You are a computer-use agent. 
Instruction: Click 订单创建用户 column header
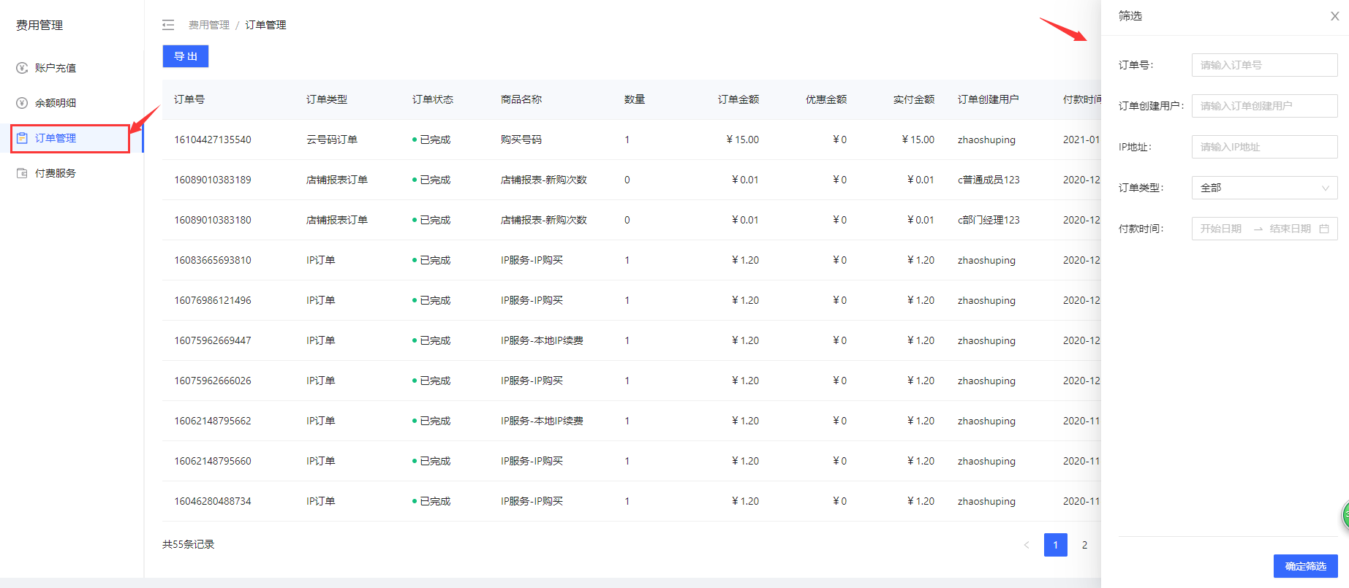click(x=989, y=99)
